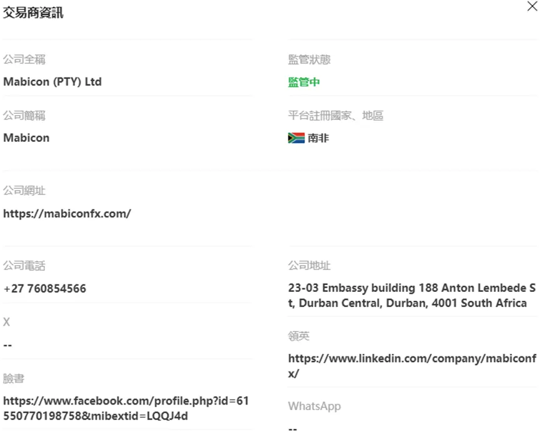Click the 南非 country label

click(318, 138)
